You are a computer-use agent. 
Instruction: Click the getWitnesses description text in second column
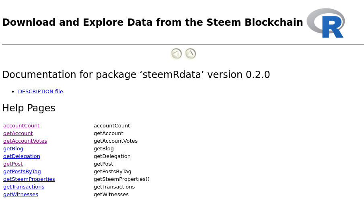[x=111, y=195]
